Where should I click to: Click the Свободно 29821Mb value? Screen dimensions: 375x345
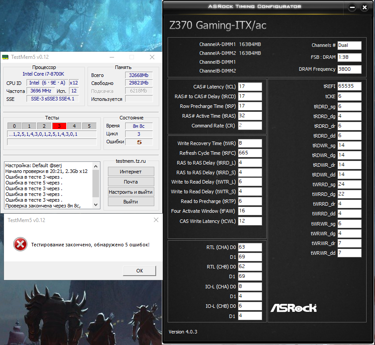point(139,83)
